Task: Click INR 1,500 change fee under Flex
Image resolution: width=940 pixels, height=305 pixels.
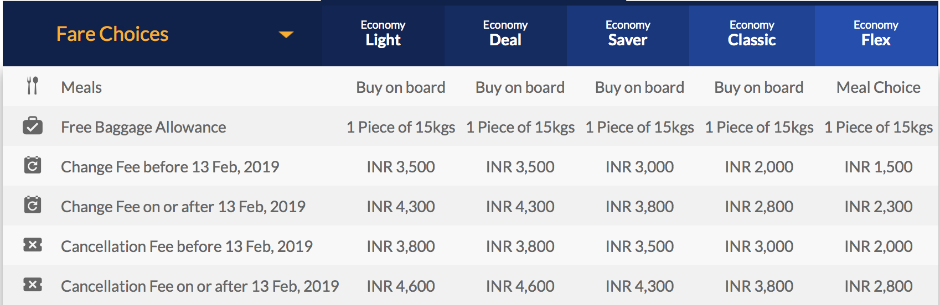Action: point(879,167)
